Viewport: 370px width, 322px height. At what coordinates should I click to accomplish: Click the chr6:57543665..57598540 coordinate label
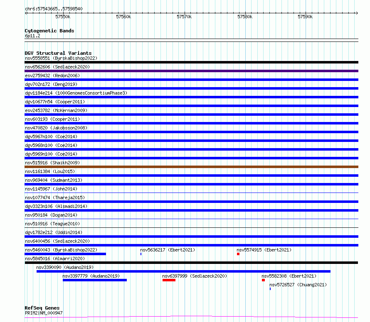54,9
